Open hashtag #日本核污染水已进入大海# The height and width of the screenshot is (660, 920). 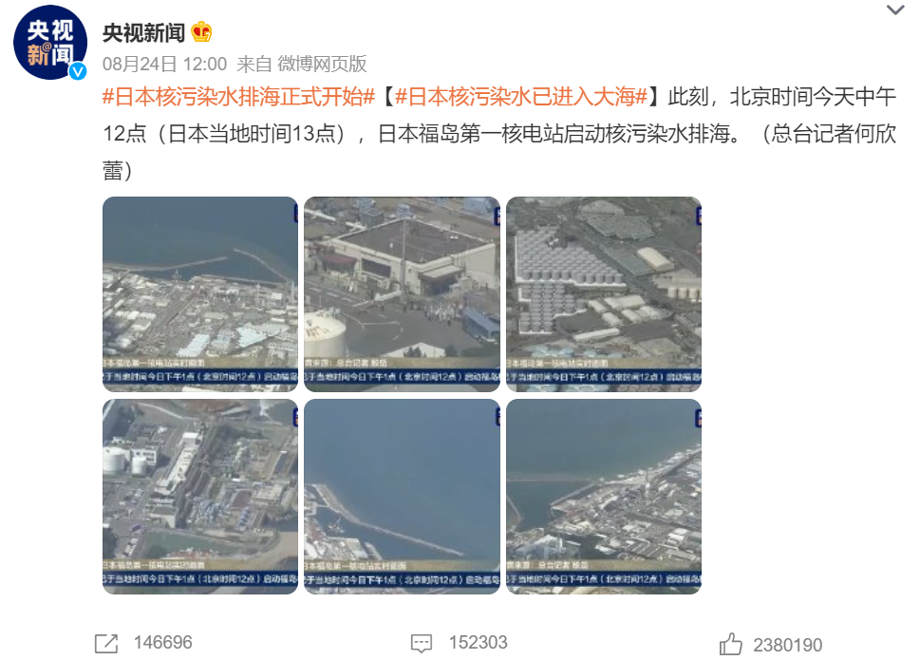coord(521,97)
